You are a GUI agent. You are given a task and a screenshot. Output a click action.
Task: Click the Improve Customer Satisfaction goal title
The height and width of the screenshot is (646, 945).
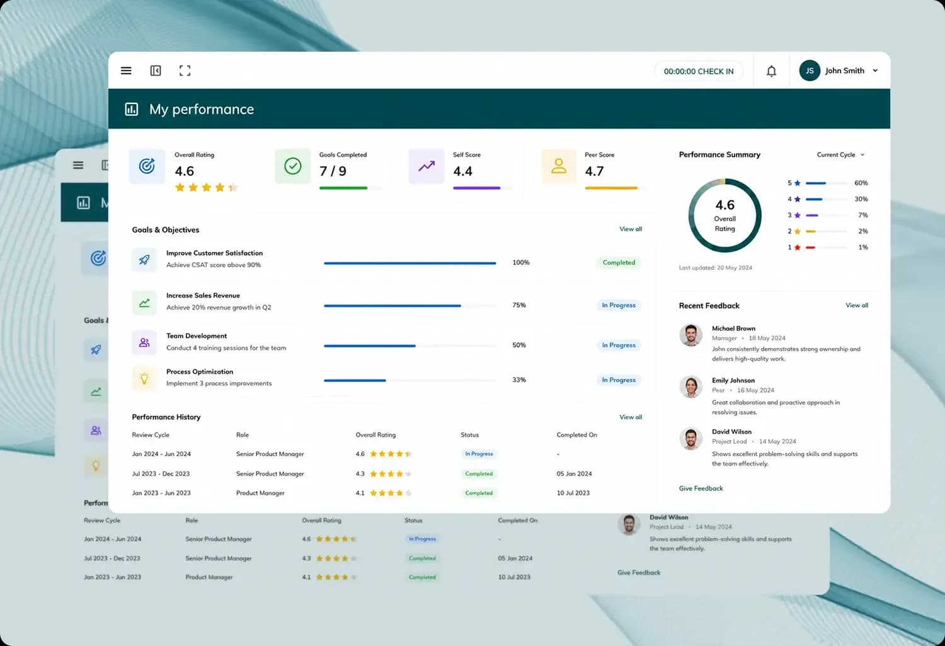click(214, 253)
